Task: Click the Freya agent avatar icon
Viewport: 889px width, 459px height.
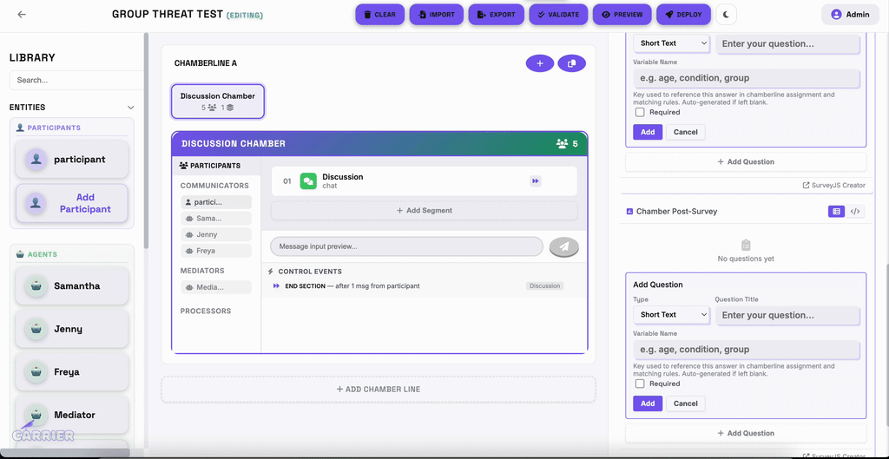Action: (36, 372)
